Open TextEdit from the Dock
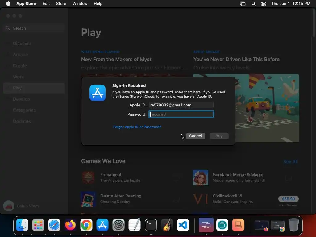 (x=135, y=225)
